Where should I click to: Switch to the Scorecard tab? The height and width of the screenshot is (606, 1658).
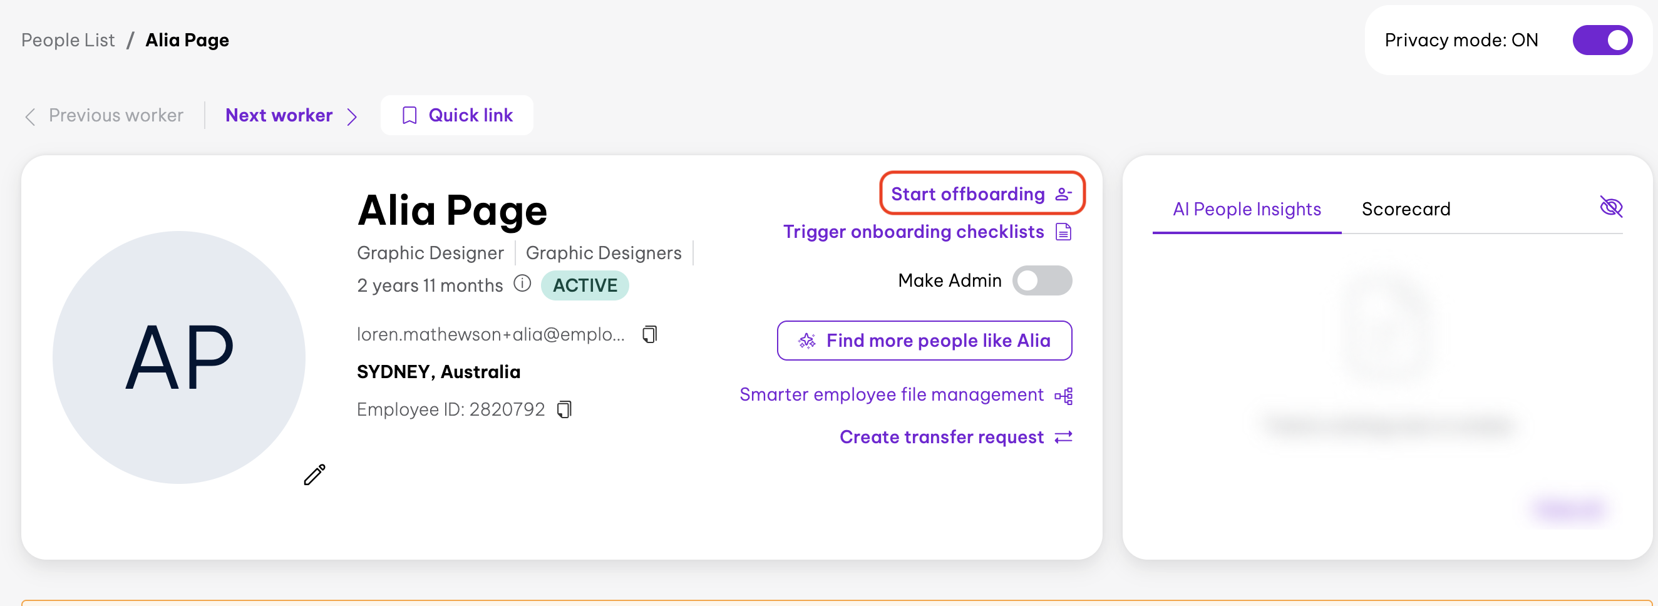1406,209
